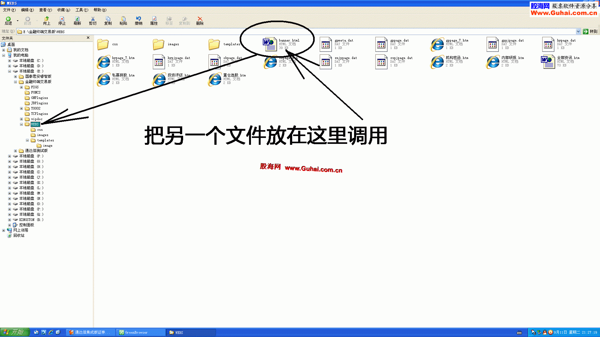
Task: Click the Refresh (刷新) toolbar icon
Action: point(77,21)
